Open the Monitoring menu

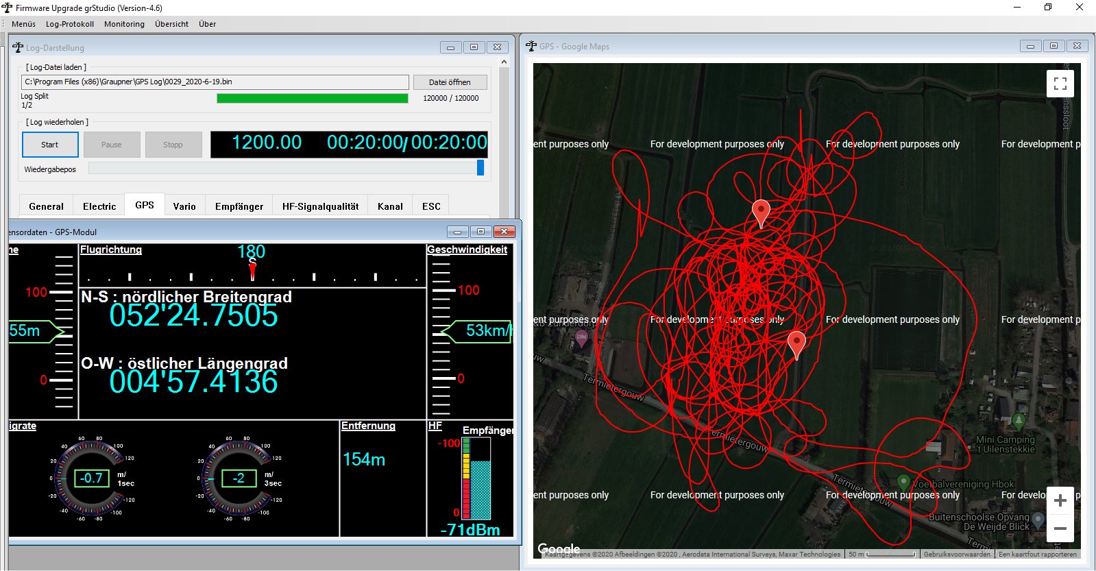124,24
